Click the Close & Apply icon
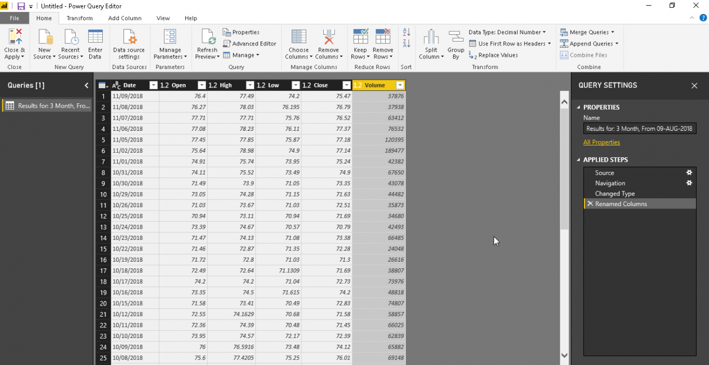 [x=15, y=38]
